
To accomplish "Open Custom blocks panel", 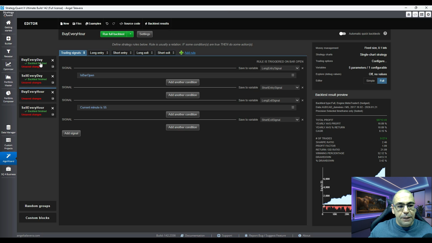I will (x=38, y=218).
